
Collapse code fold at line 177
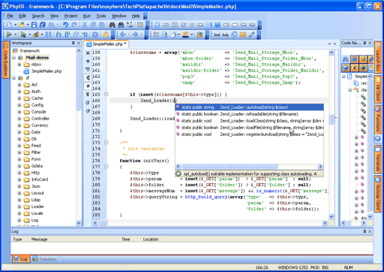coord(106,167)
